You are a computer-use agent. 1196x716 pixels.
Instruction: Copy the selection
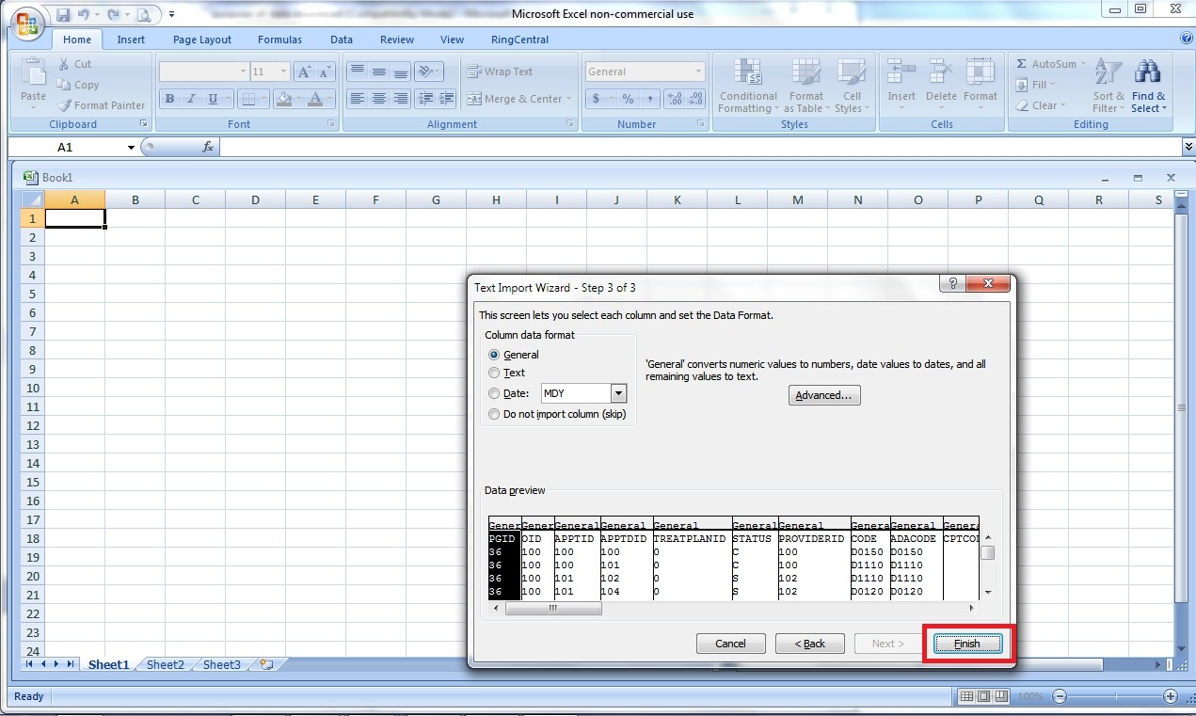[x=78, y=85]
